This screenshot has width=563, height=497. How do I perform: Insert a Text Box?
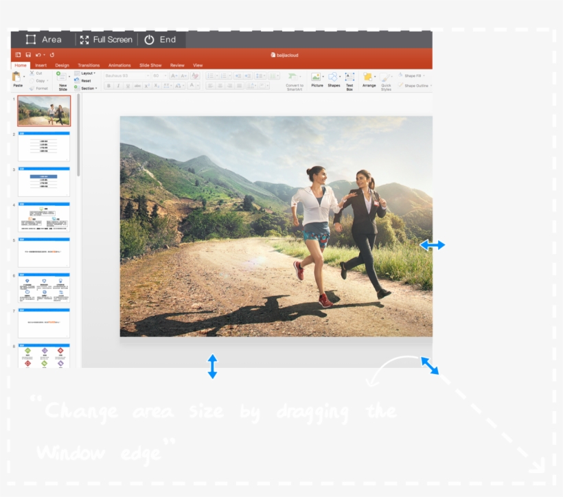(x=349, y=78)
